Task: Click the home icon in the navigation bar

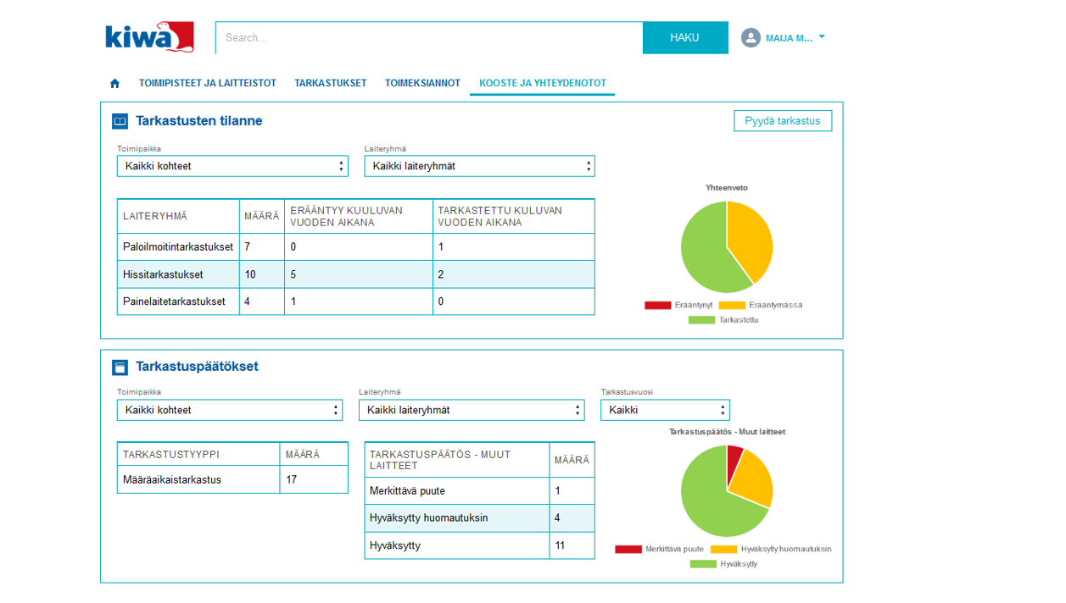Action: coord(114,82)
